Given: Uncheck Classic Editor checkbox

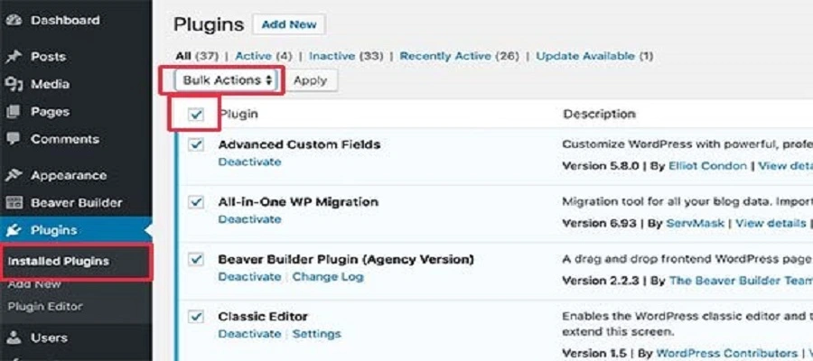Looking at the screenshot, I should [196, 316].
